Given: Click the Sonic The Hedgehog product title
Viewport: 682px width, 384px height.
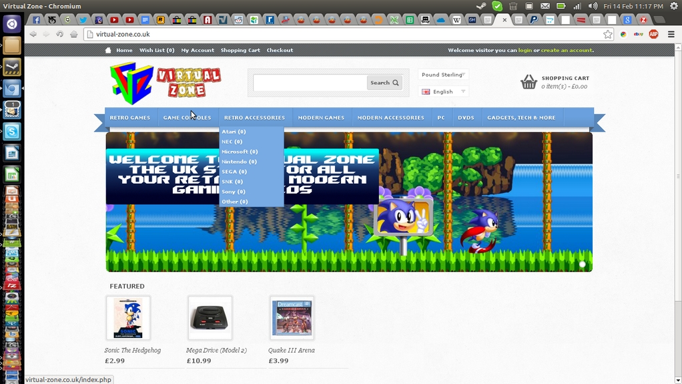Looking at the screenshot, I should click(133, 350).
